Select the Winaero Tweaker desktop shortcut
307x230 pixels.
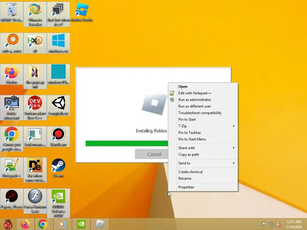[35, 14]
